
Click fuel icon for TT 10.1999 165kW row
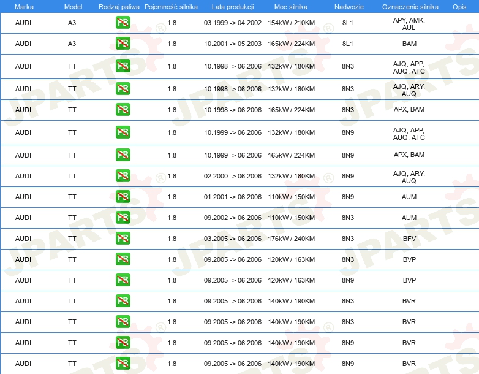(123, 155)
